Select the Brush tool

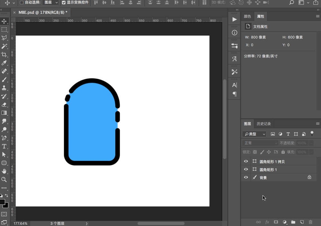tap(4, 80)
